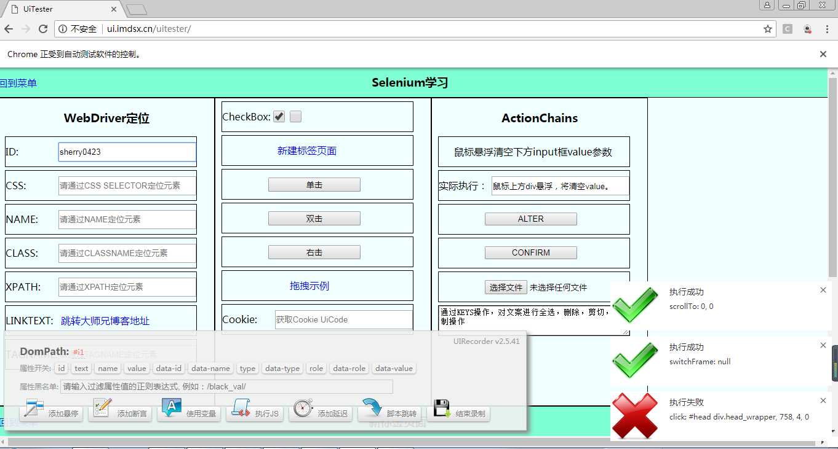
Task: Click the 添加悬停 hover recorder button
Action: coord(50,411)
